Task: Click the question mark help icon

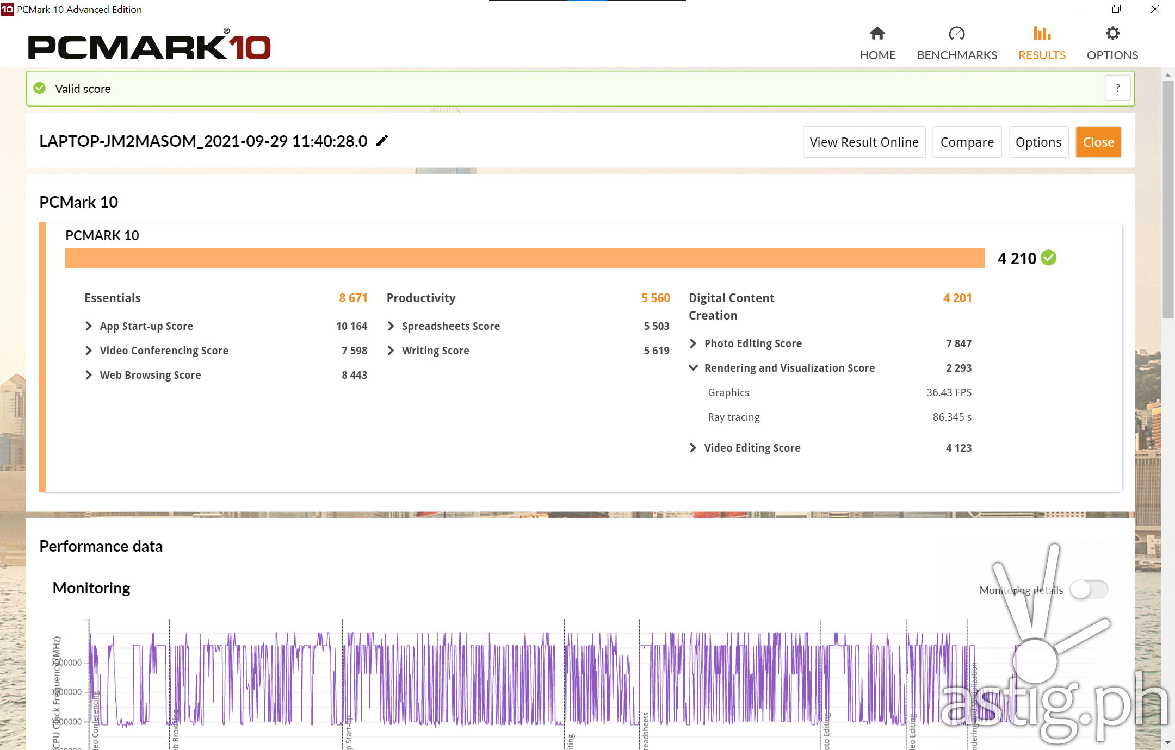Action: [x=1117, y=88]
